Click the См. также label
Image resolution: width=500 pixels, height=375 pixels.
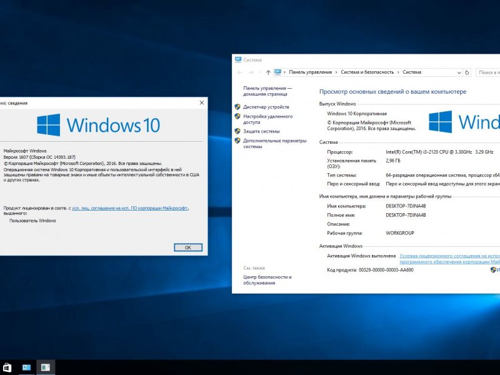pyautogui.click(x=254, y=268)
